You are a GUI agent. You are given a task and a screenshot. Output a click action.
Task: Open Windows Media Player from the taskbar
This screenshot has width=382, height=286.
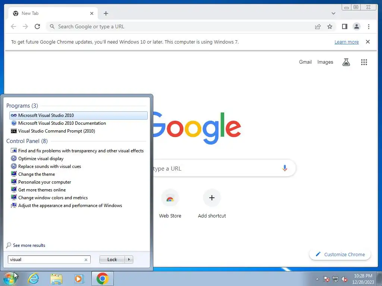coord(79,279)
